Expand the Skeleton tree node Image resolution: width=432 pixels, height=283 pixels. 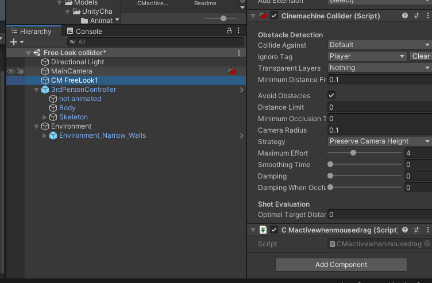click(44, 117)
